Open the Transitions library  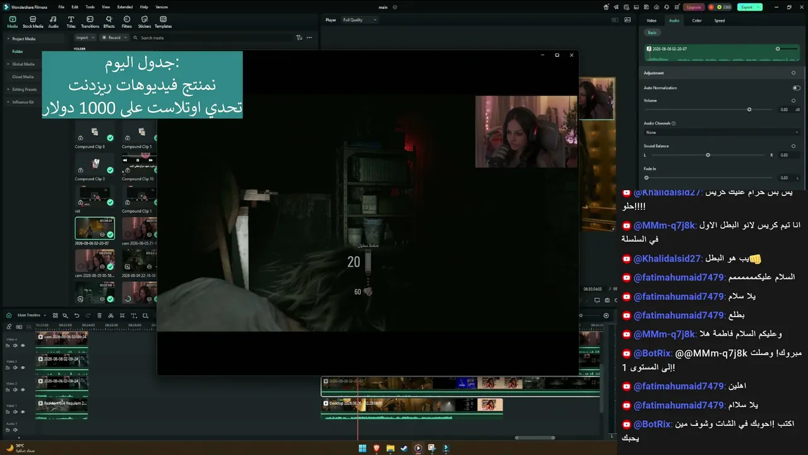click(90, 22)
